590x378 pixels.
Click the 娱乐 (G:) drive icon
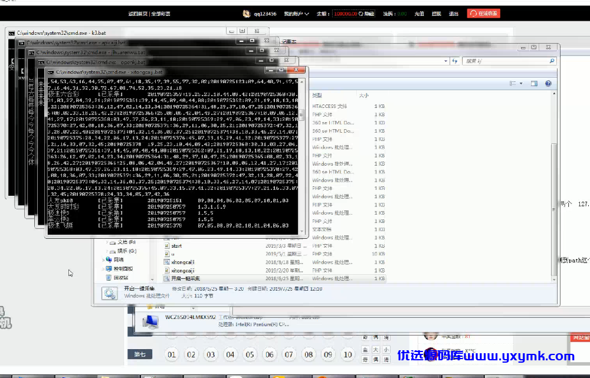pos(113,251)
